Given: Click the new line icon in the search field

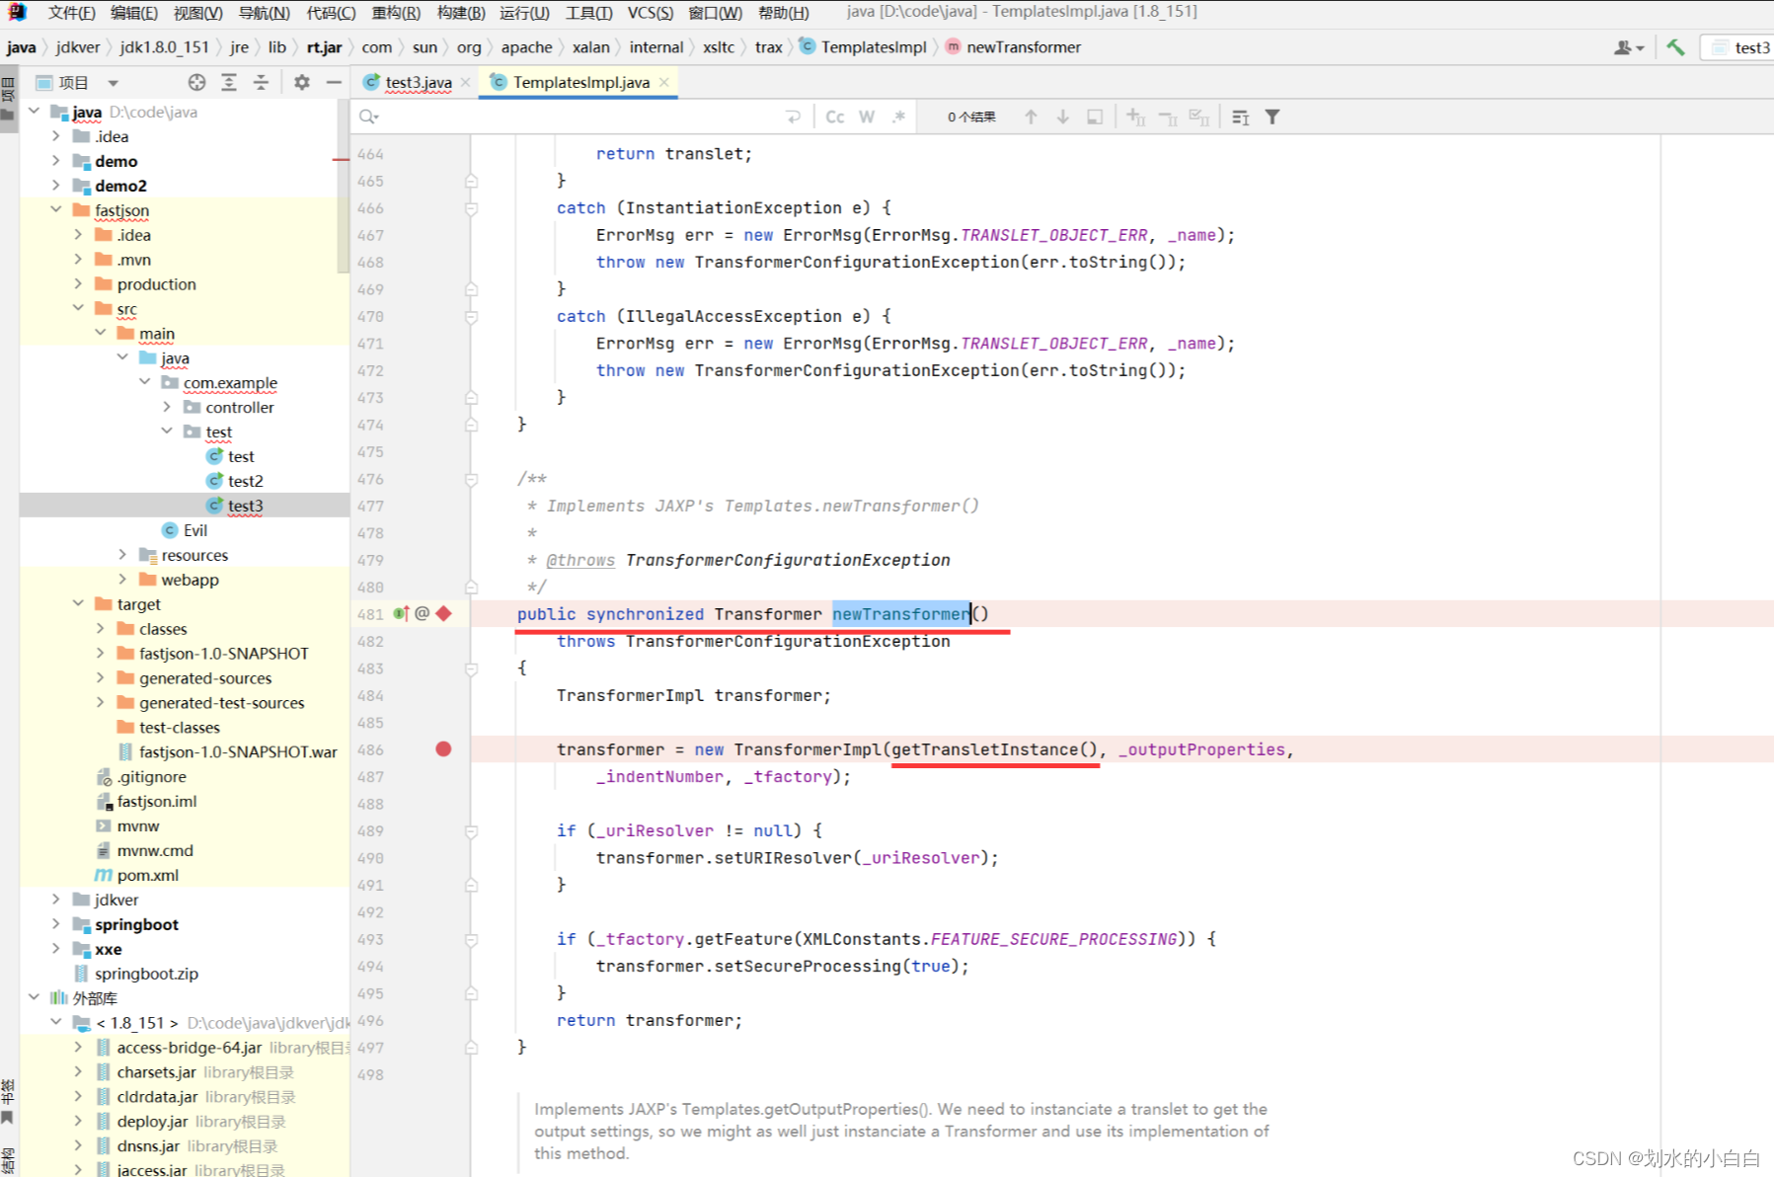Looking at the screenshot, I should point(793,117).
